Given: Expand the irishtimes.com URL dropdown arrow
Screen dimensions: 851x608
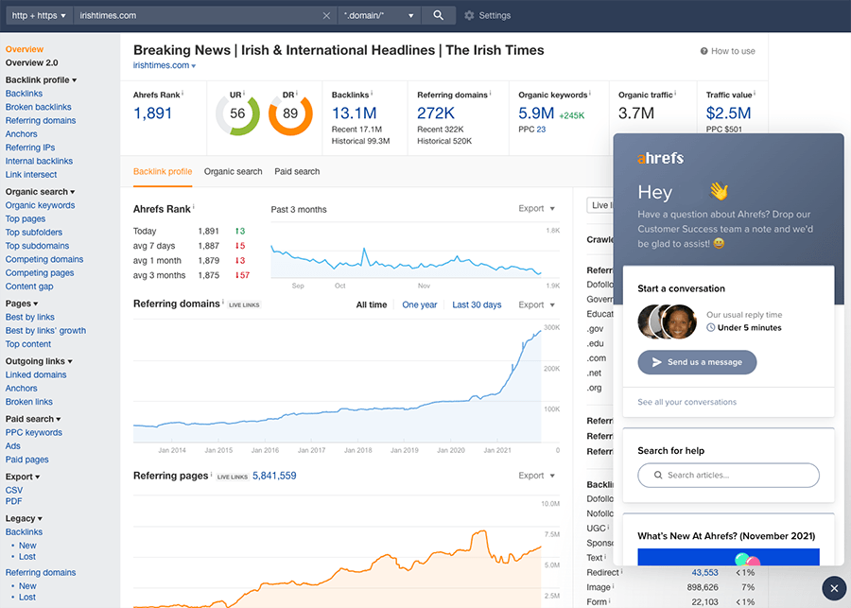Looking at the screenshot, I should point(194,66).
